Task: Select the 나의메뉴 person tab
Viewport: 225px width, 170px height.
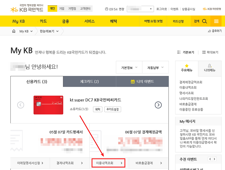Action: pyautogui.click(x=210, y=68)
